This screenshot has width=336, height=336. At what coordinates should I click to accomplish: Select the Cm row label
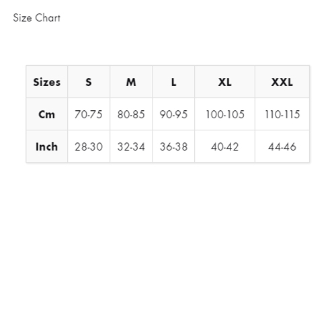click(47, 114)
